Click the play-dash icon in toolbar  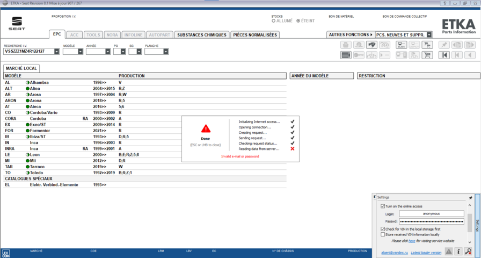click(385, 55)
